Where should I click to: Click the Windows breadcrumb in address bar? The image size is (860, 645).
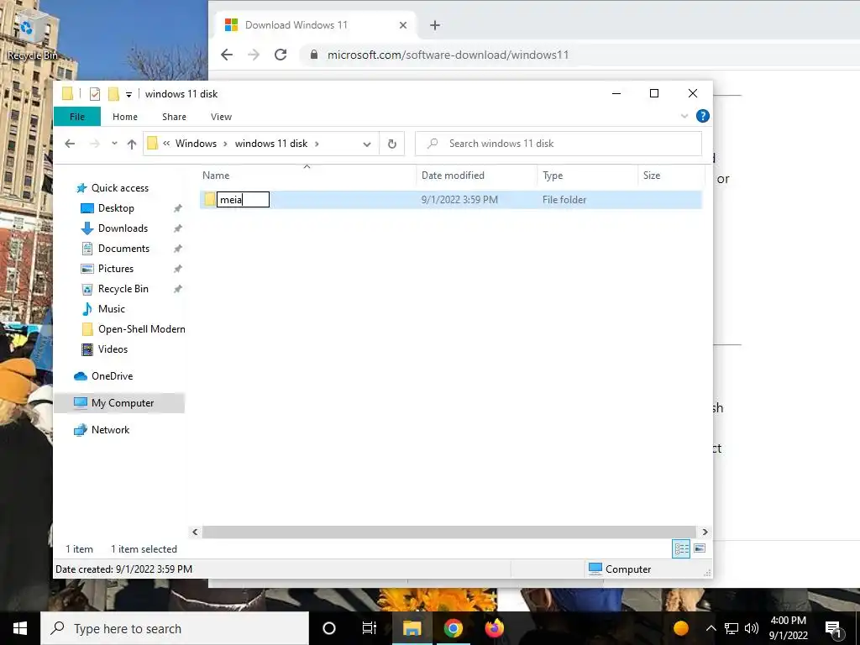click(196, 143)
